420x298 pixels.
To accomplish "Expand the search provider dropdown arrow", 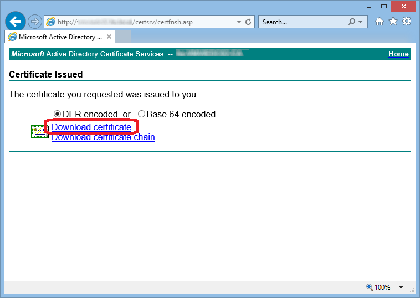I will click(361, 22).
